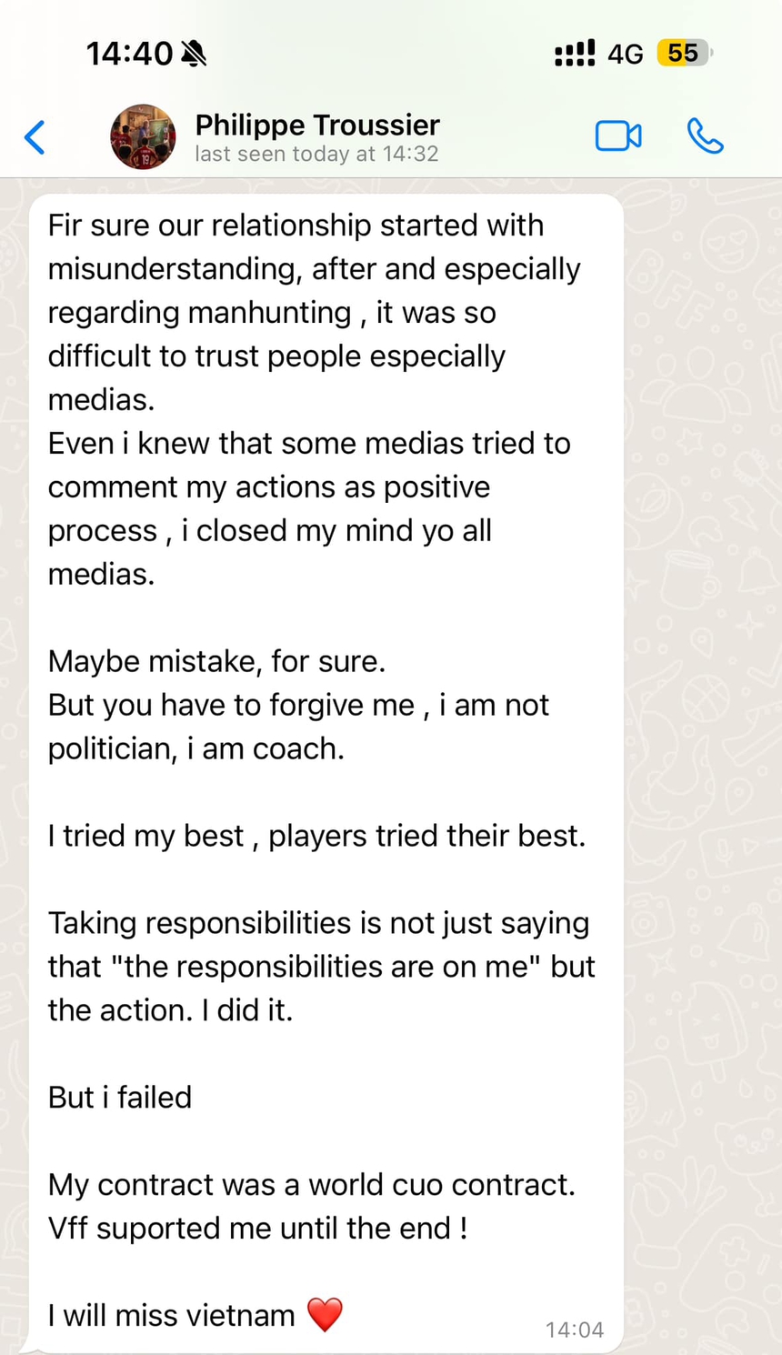782x1355 pixels.
Task: Tap the 'Taking responsibilities is not just saying' line
Action: pos(318,923)
